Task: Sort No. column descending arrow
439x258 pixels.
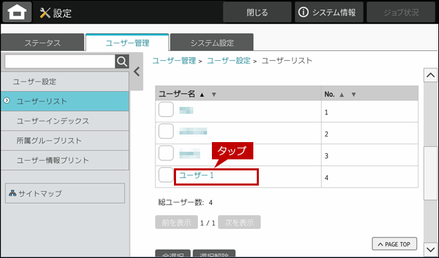Action: (353, 95)
